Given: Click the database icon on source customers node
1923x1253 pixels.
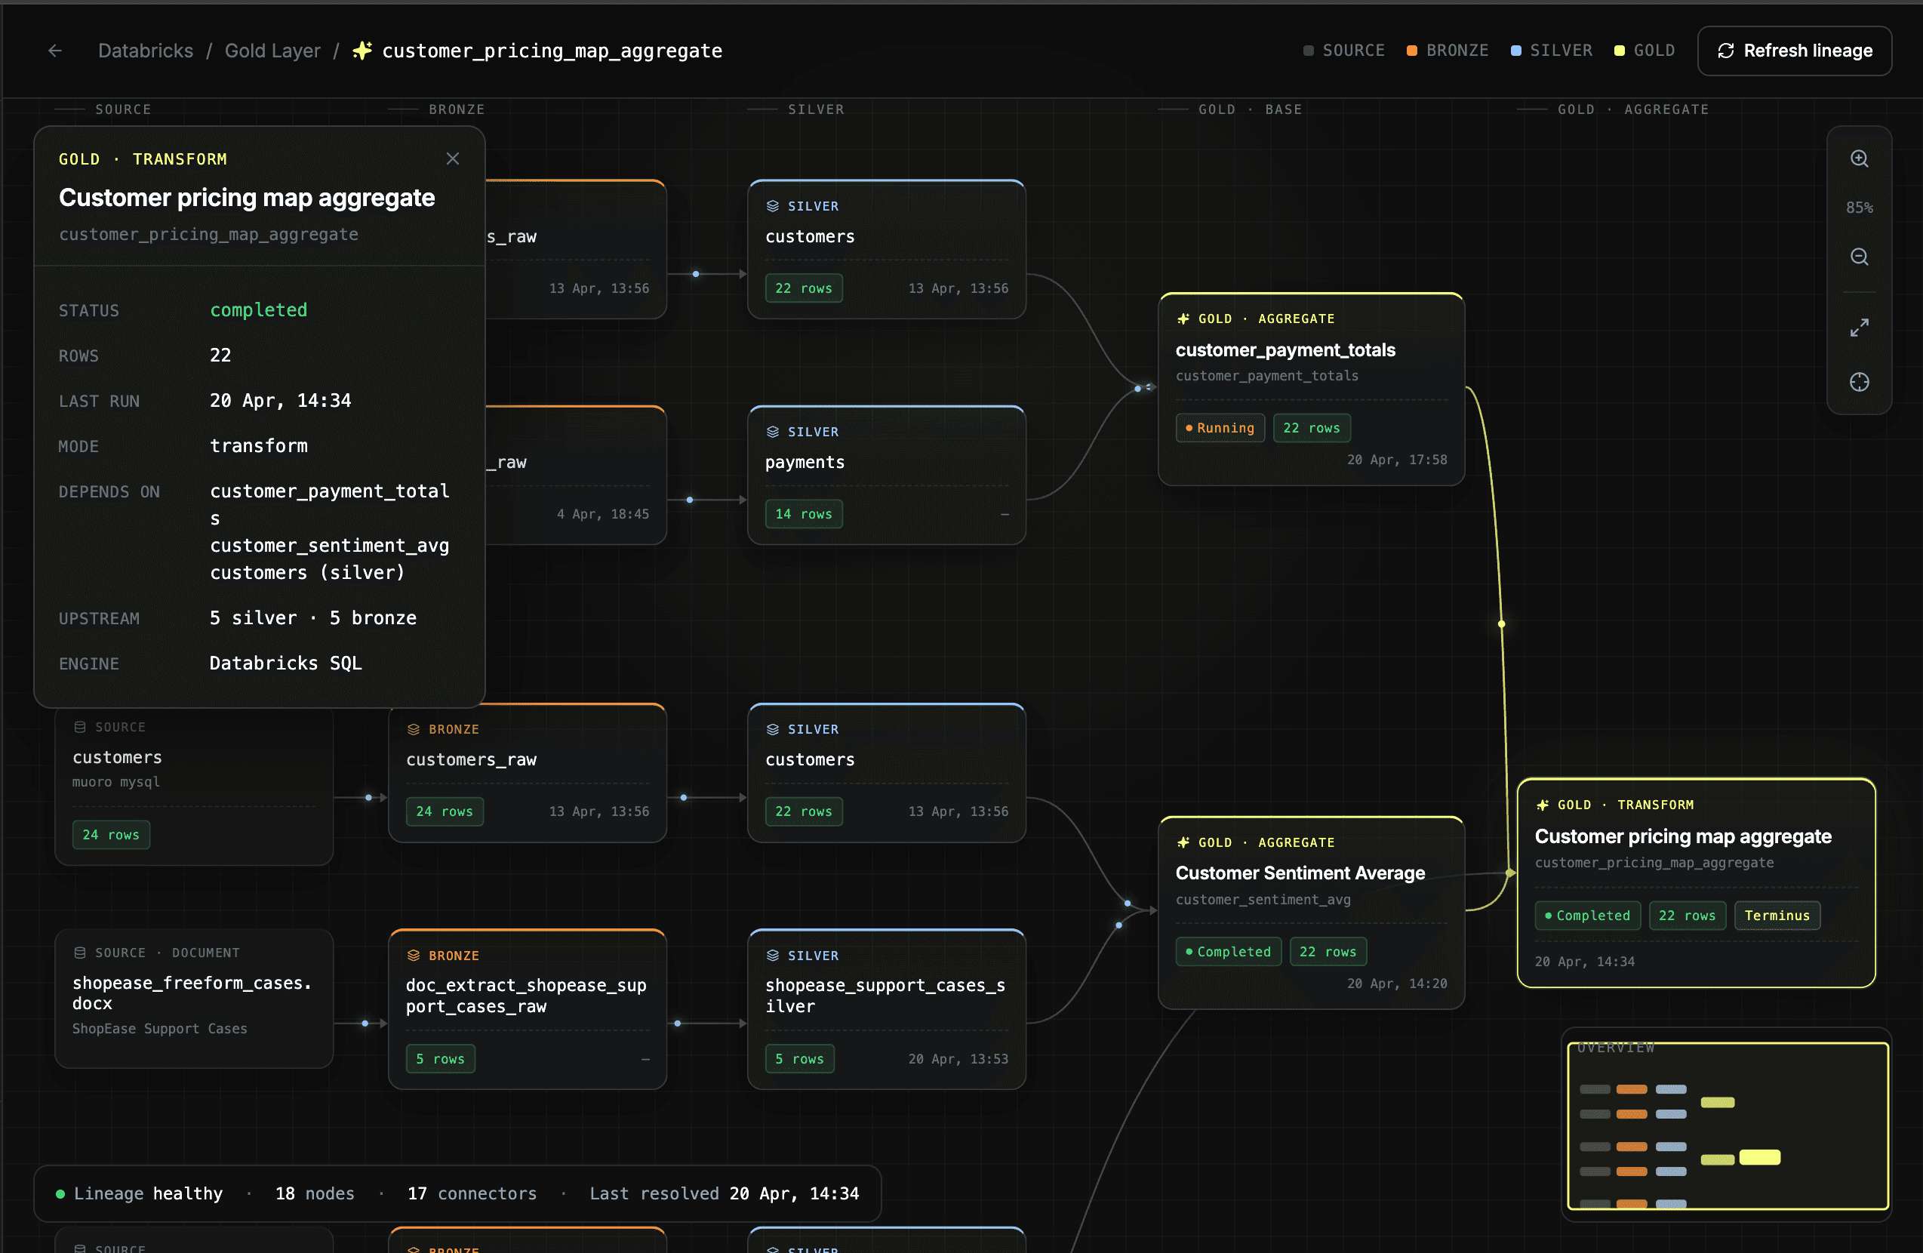Looking at the screenshot, I should [x=79, y=727].
